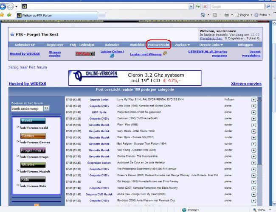
Task: Click plus icon on Gary Moore row
Action: [x=253, y=131]
